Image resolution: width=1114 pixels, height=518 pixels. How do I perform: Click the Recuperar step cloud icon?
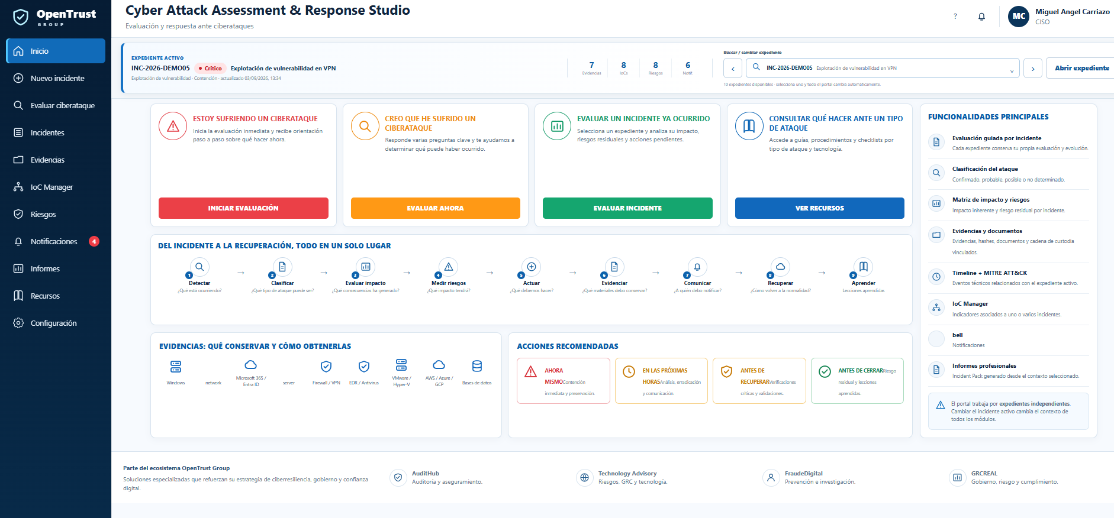point(781,267)
